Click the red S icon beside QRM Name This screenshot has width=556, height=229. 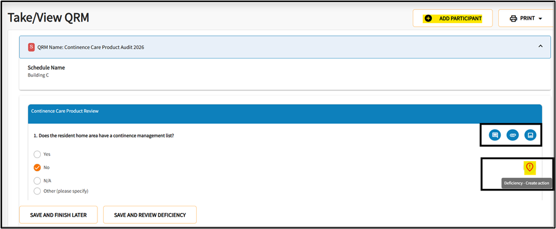(31, 47)
